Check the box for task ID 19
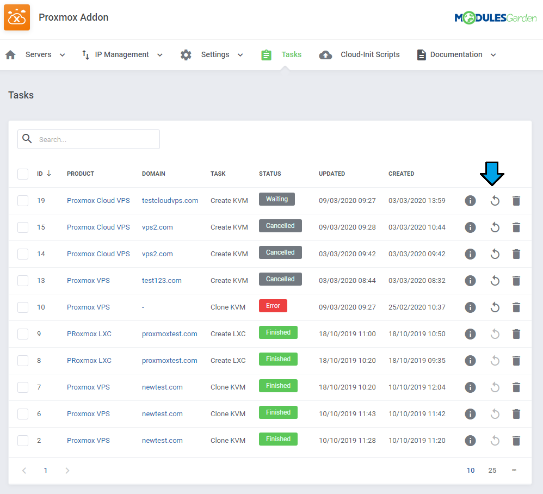The image size is (543, 494). pos(23,201)
